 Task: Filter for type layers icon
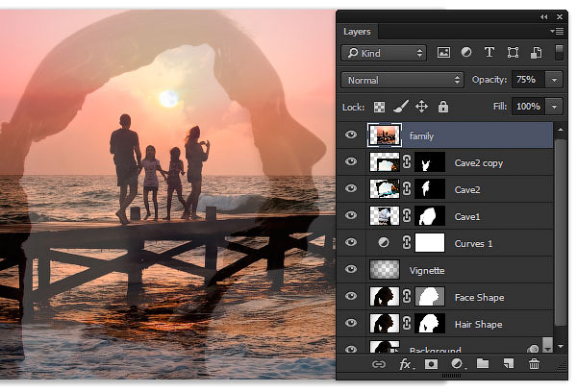click(489, 53)
